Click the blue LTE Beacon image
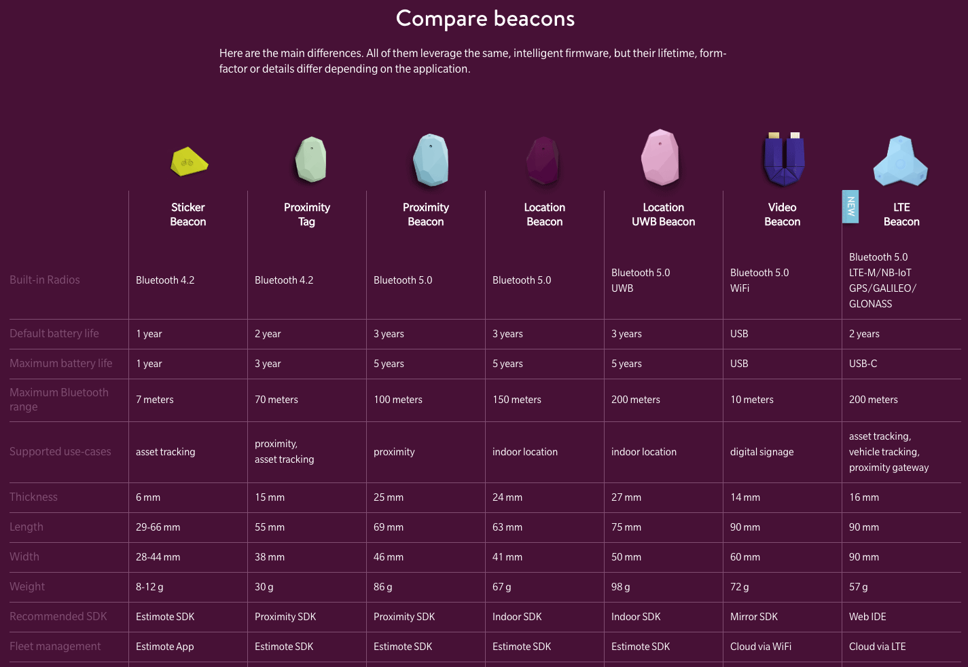Image resolution: width=968 pixels, height=667 pixels. (x=901, y=161)
